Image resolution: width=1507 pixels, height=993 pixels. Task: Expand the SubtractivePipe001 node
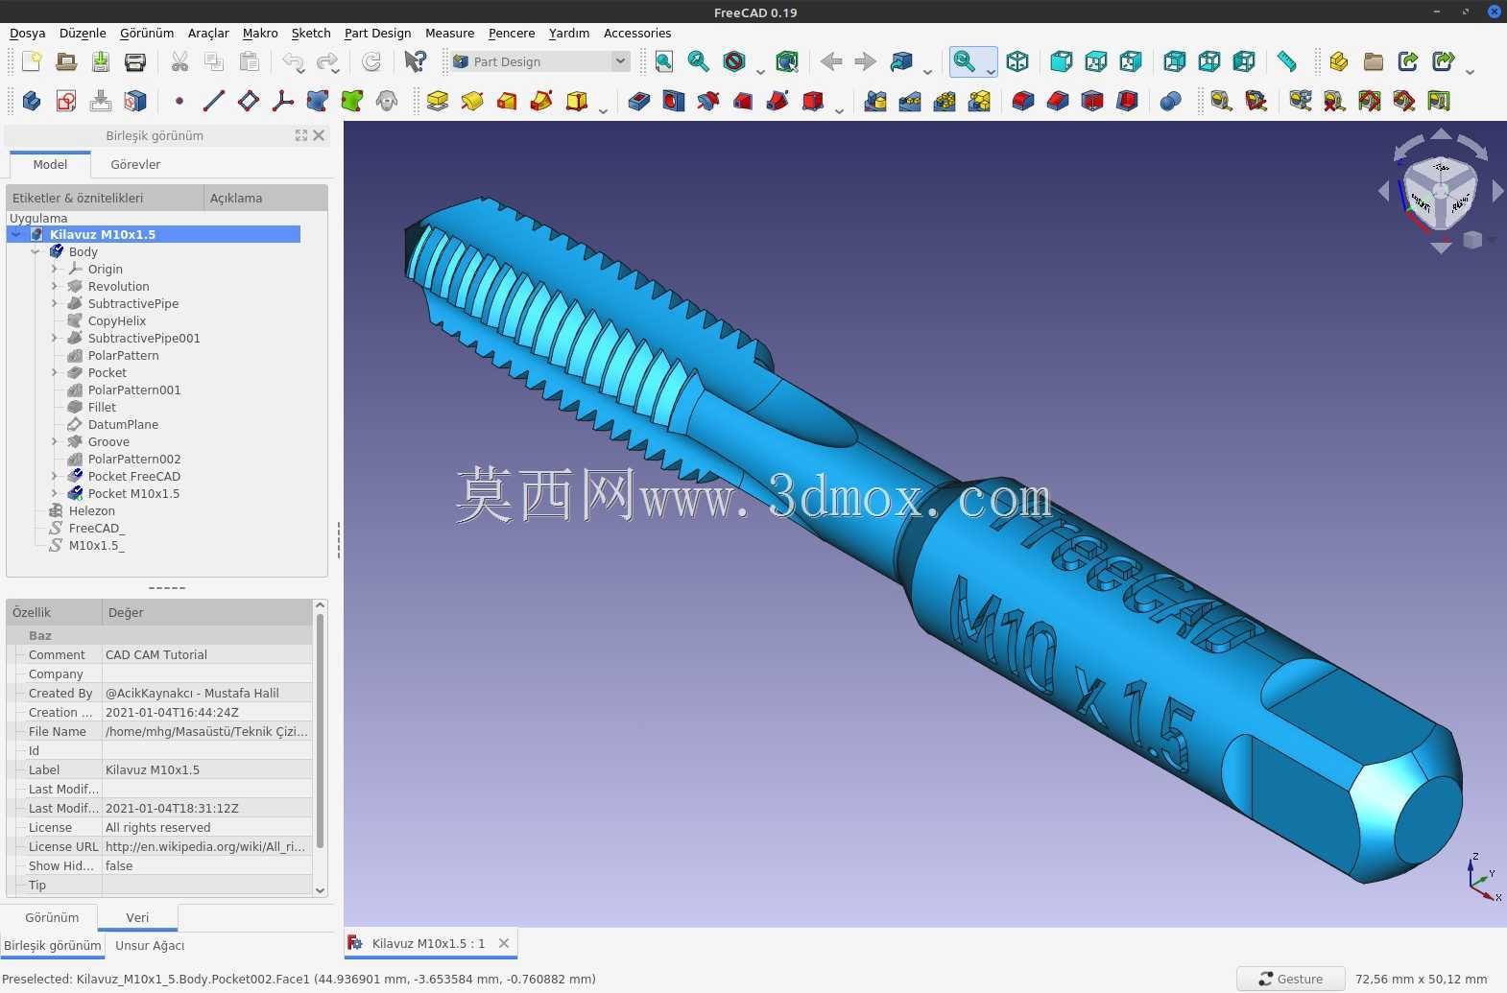coord(55,338)
